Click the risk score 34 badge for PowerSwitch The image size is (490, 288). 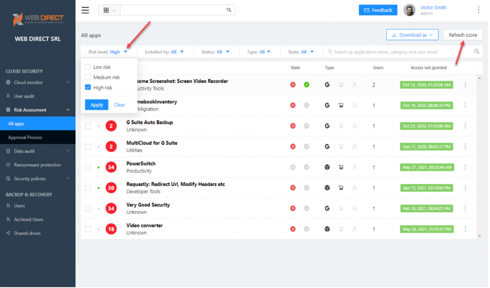111,167
